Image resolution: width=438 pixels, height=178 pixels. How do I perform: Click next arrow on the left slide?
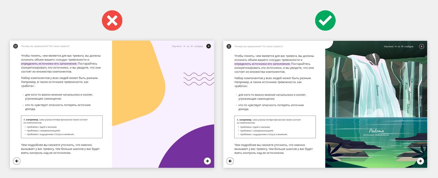tap(207, 161)
